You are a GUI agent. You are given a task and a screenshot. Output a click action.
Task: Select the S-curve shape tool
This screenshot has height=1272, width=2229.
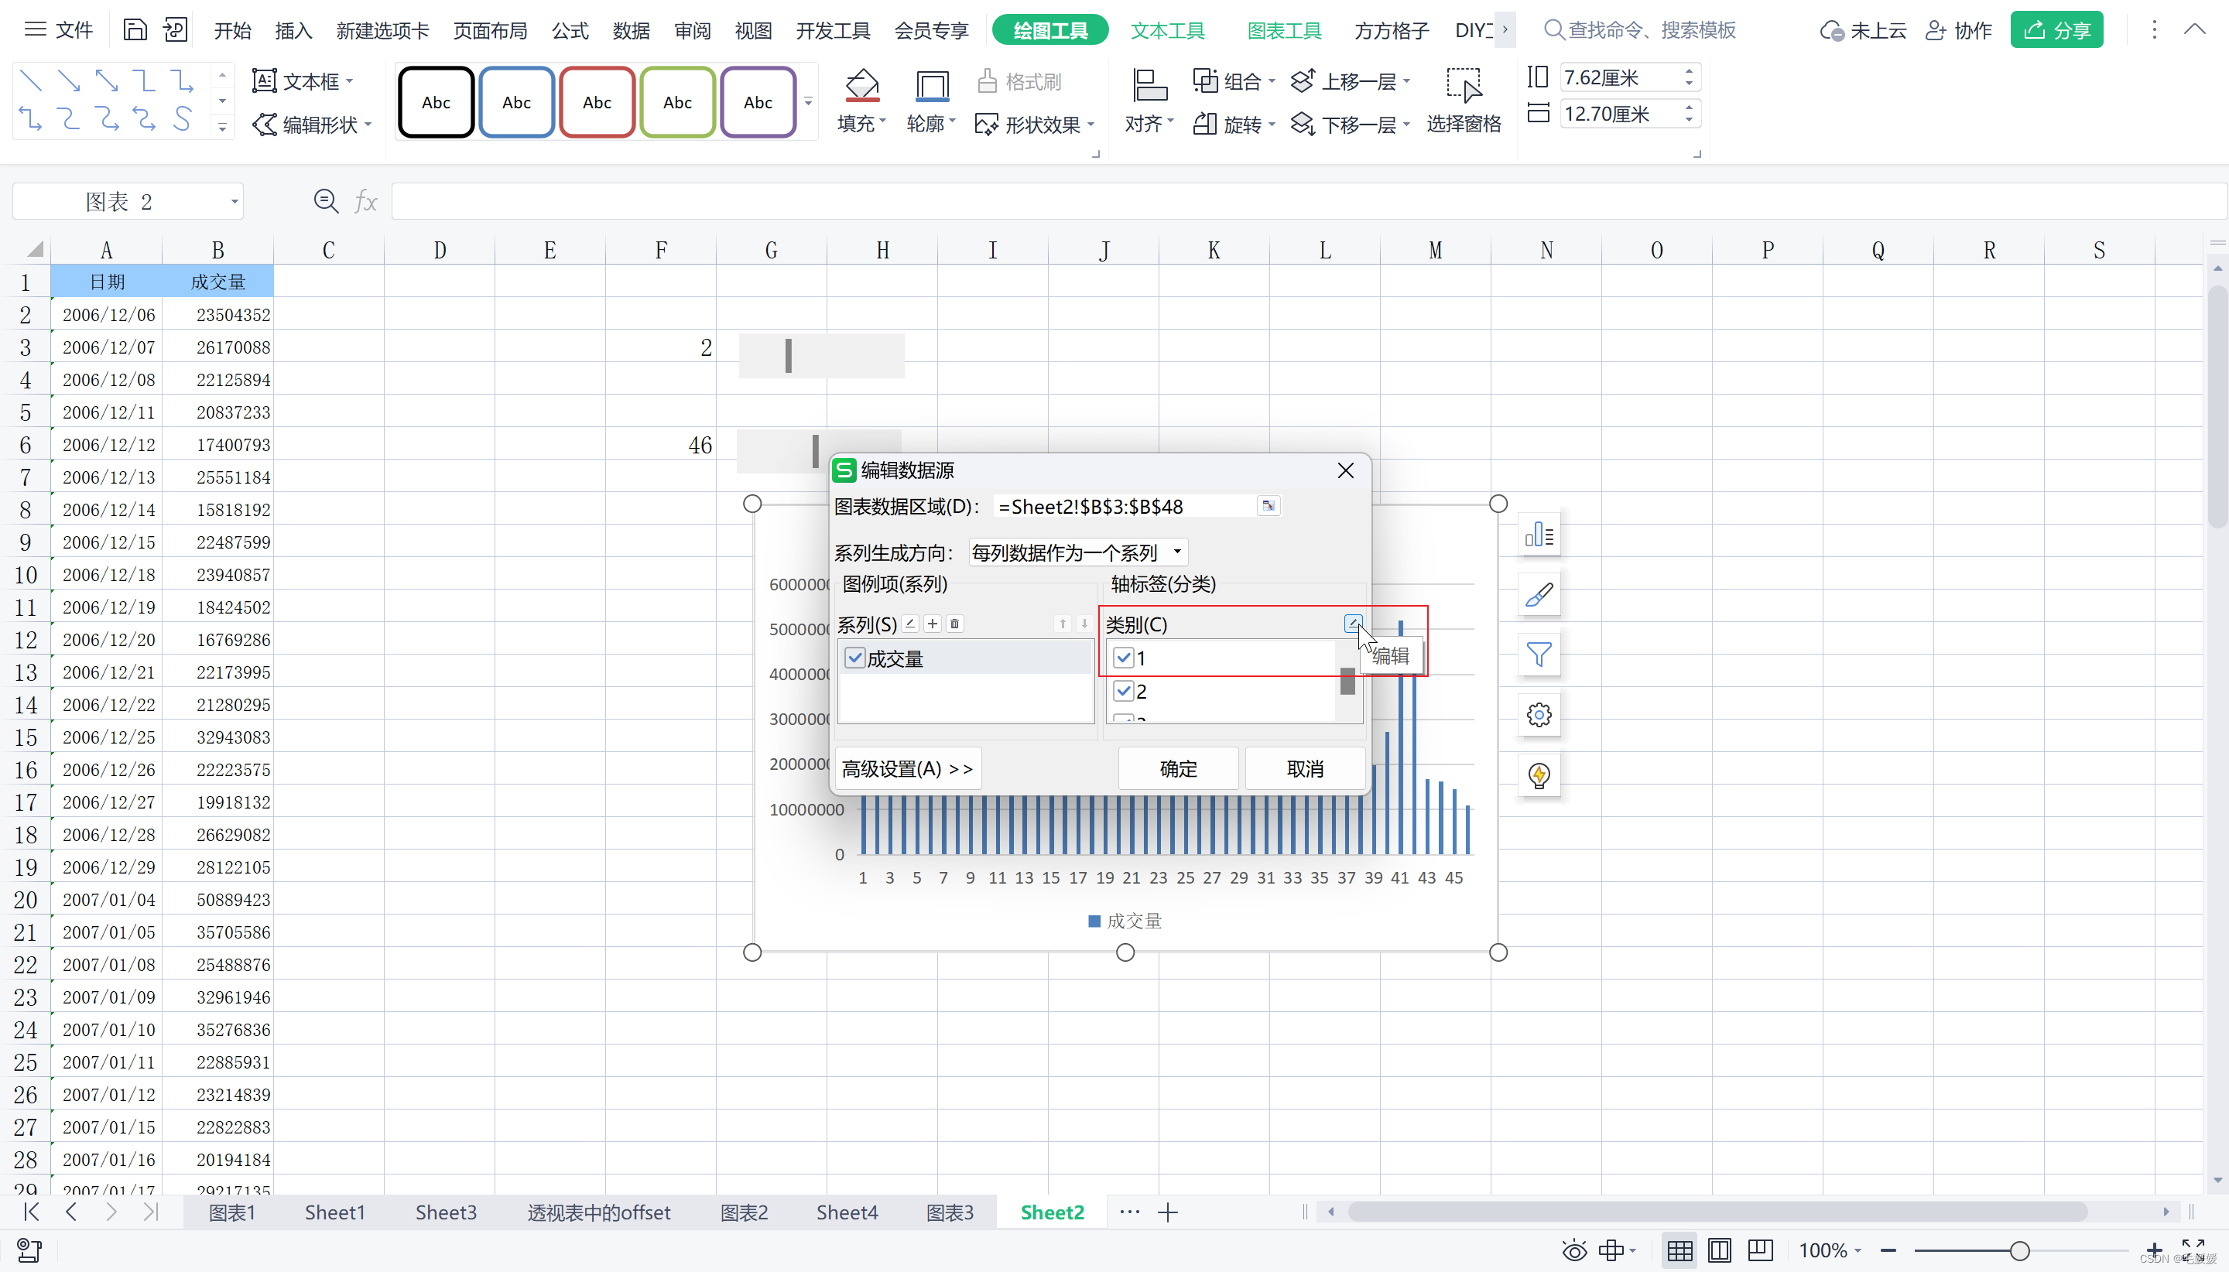[182, 118]
